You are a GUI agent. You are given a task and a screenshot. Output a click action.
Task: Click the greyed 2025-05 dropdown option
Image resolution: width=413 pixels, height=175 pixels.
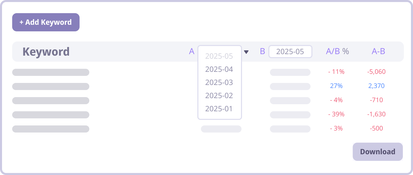coord(219,56)
